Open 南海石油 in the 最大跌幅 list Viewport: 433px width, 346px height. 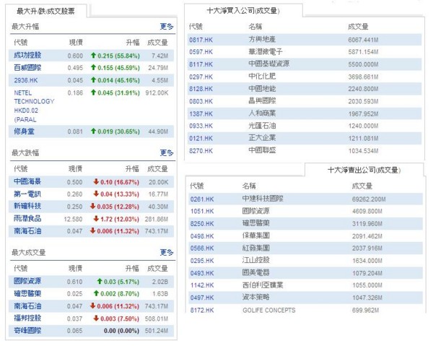(27, 230)
